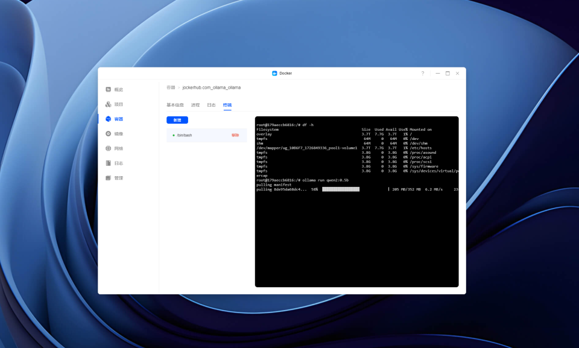Open the 日志 tab beside 进程
The height and width of the screenshot is (348, 579).
point(211,105)
